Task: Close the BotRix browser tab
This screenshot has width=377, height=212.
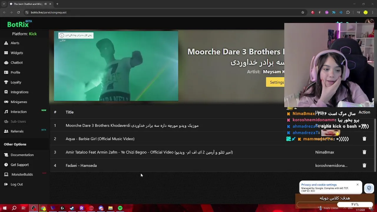Action: (x=50, y=4)
